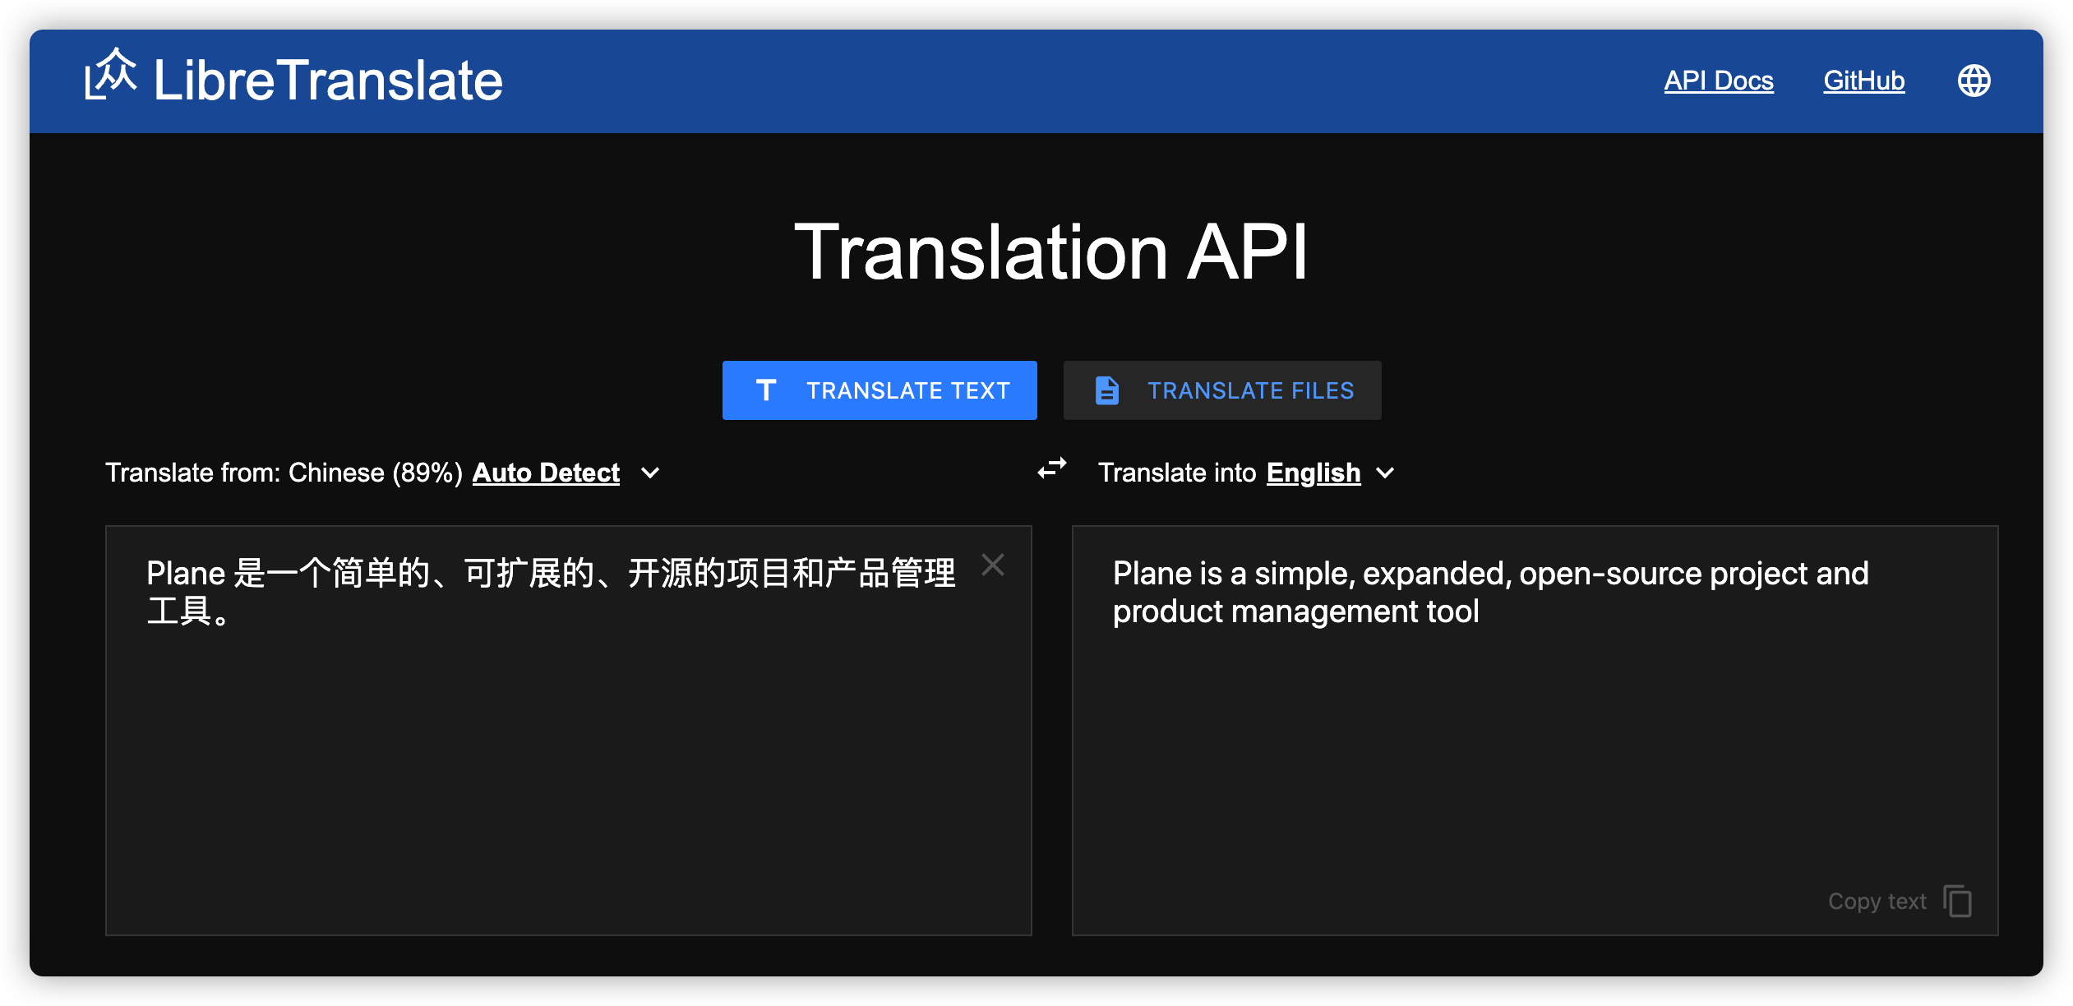
Task: Click the LibreTranslate logo icon
Action: [111, 76]
